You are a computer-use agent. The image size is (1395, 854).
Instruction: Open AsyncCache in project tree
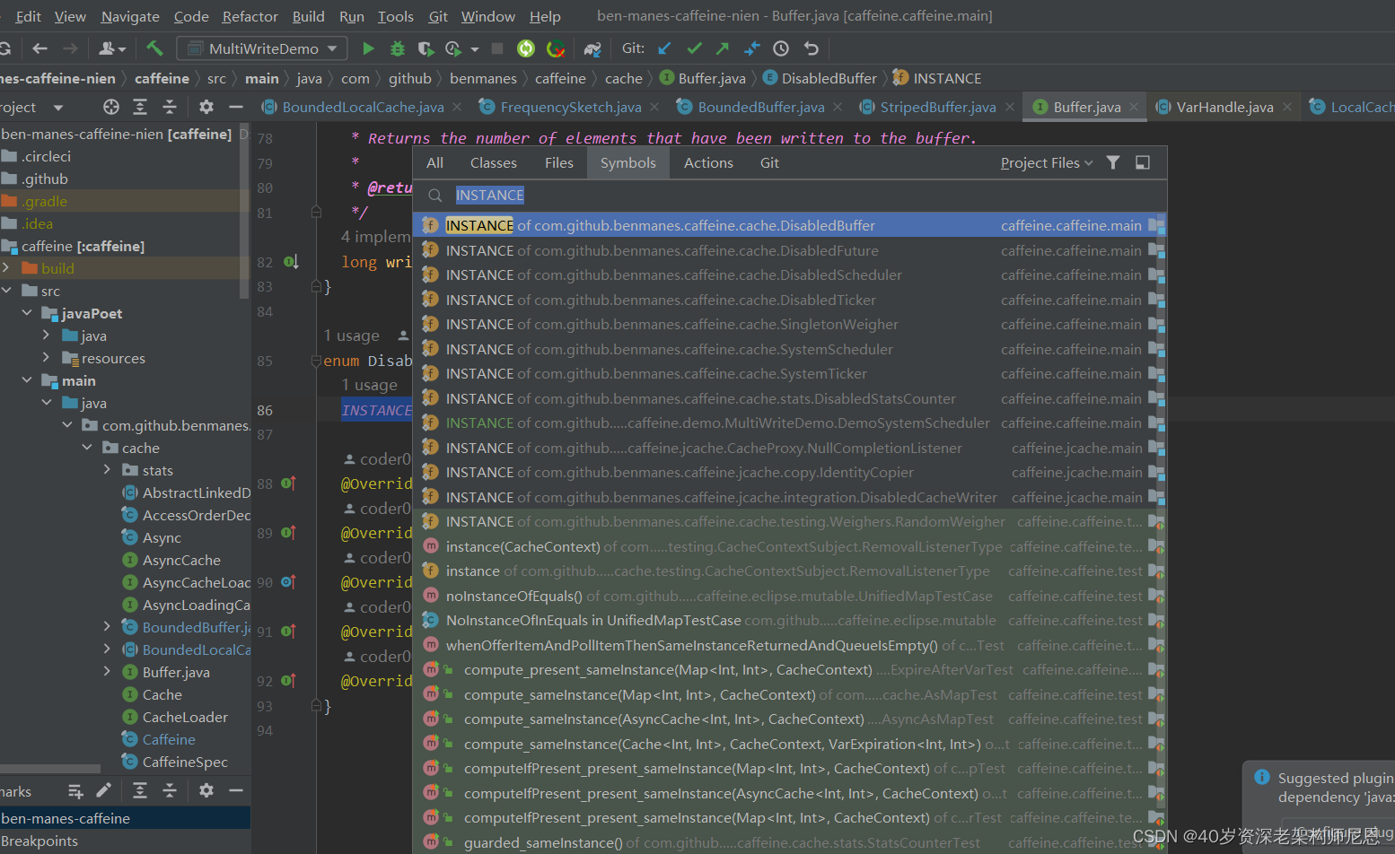(x=181, y=560)
